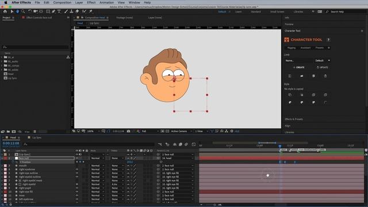The height and width of the screenshot is (207, 368).
Task: Expand the DC_ai folder in Project
Action: tap(2, 57)
